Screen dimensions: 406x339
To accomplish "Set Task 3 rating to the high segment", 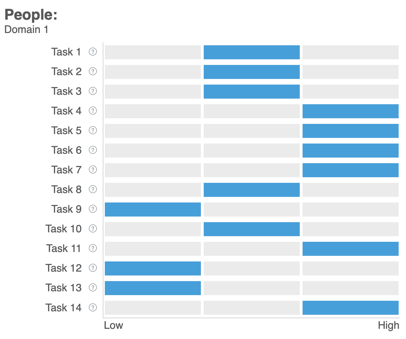I will pos(351,92).
